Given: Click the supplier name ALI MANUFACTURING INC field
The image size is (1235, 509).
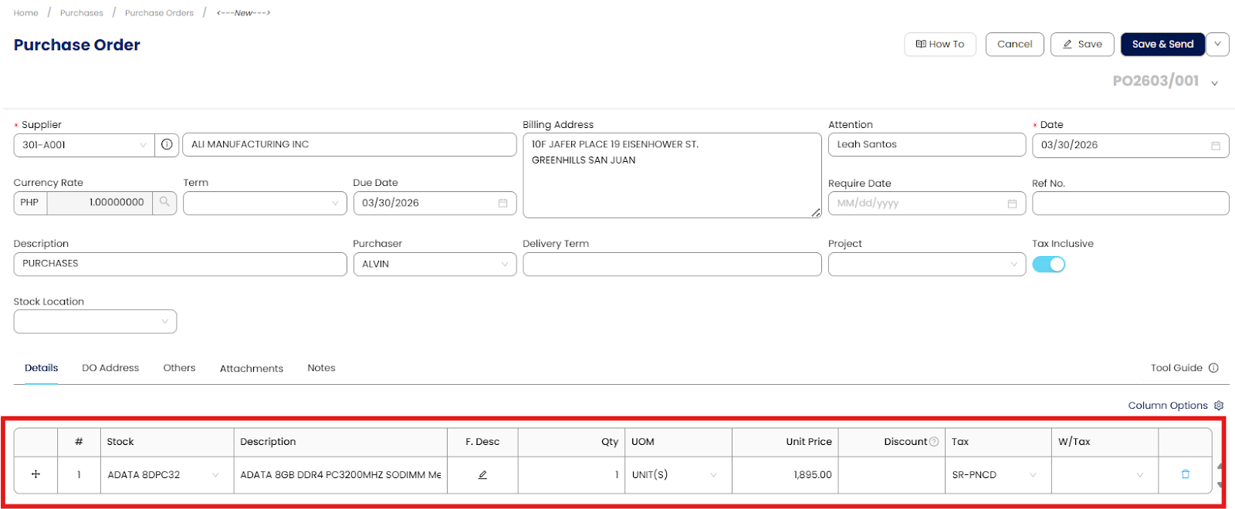Looking at the screenshot, I should pos(350,144).
